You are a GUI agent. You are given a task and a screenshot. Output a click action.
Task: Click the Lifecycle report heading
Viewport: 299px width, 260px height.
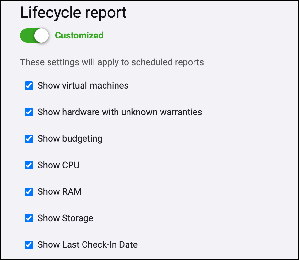pos(73,13)
